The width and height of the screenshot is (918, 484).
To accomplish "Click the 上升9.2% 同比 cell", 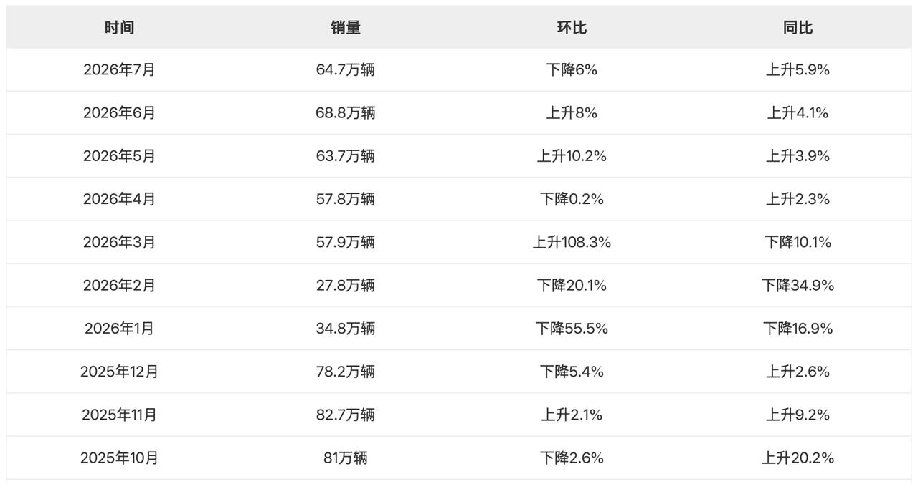I will (798, 415).
